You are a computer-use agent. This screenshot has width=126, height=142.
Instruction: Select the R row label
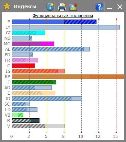[x=9, y=121]
